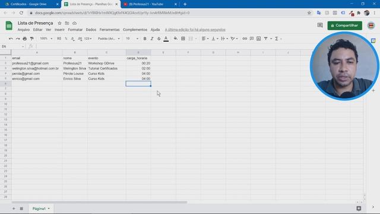The height and width of the screenshot is (214, 380).
Task: Open text wrapping dropdown
Action: pyautogui.click(x=224, y=39)
